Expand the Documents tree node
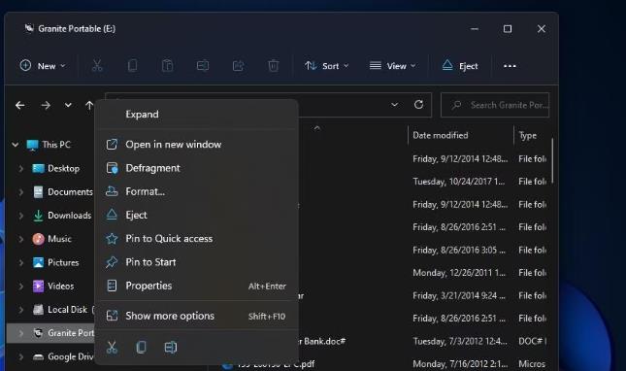The height and width of the screenshot is (371, 626). pyautogui.click(x=20, y=192)
